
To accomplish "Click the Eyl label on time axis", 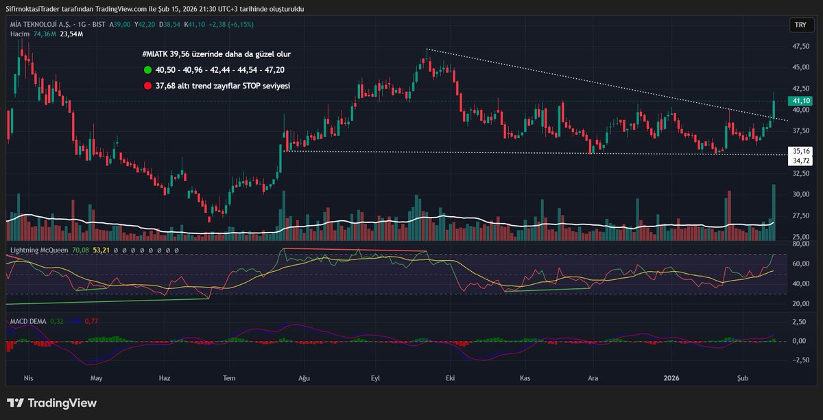I will pyautogui.click(x=375, y=378).
